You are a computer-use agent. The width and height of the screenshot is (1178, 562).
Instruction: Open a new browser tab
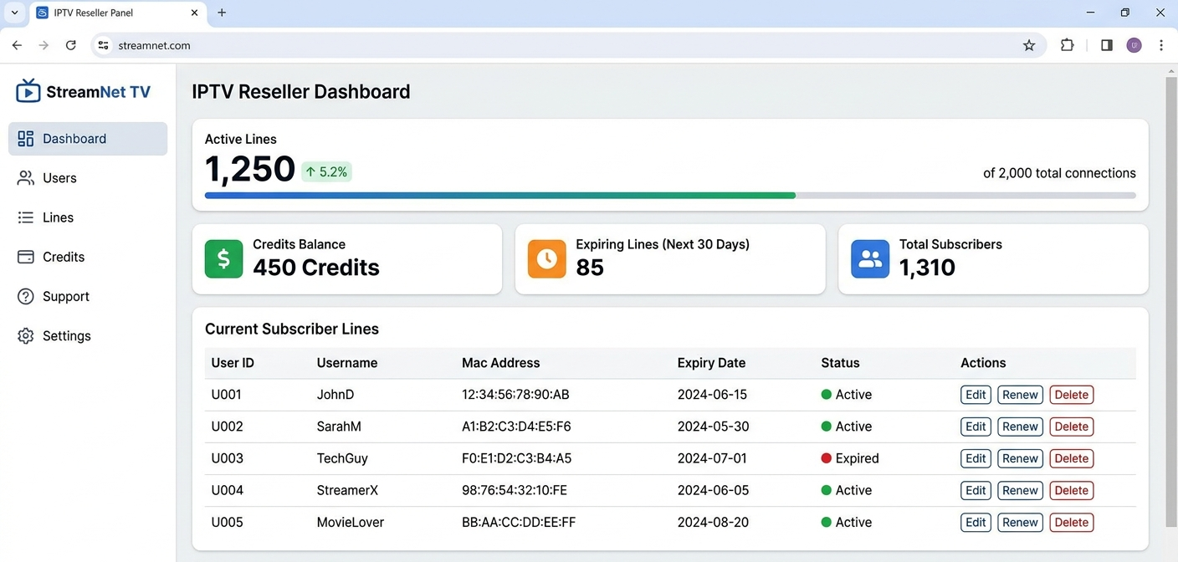click(222, 13)
